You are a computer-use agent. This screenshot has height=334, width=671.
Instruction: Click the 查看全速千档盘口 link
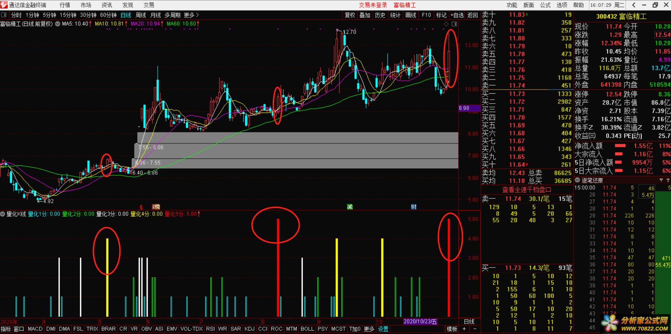pos(527,190)
